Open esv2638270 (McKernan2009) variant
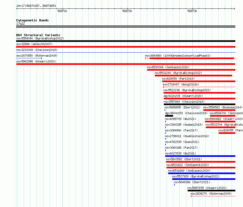243x207 pixels. (x=211, y=194)
